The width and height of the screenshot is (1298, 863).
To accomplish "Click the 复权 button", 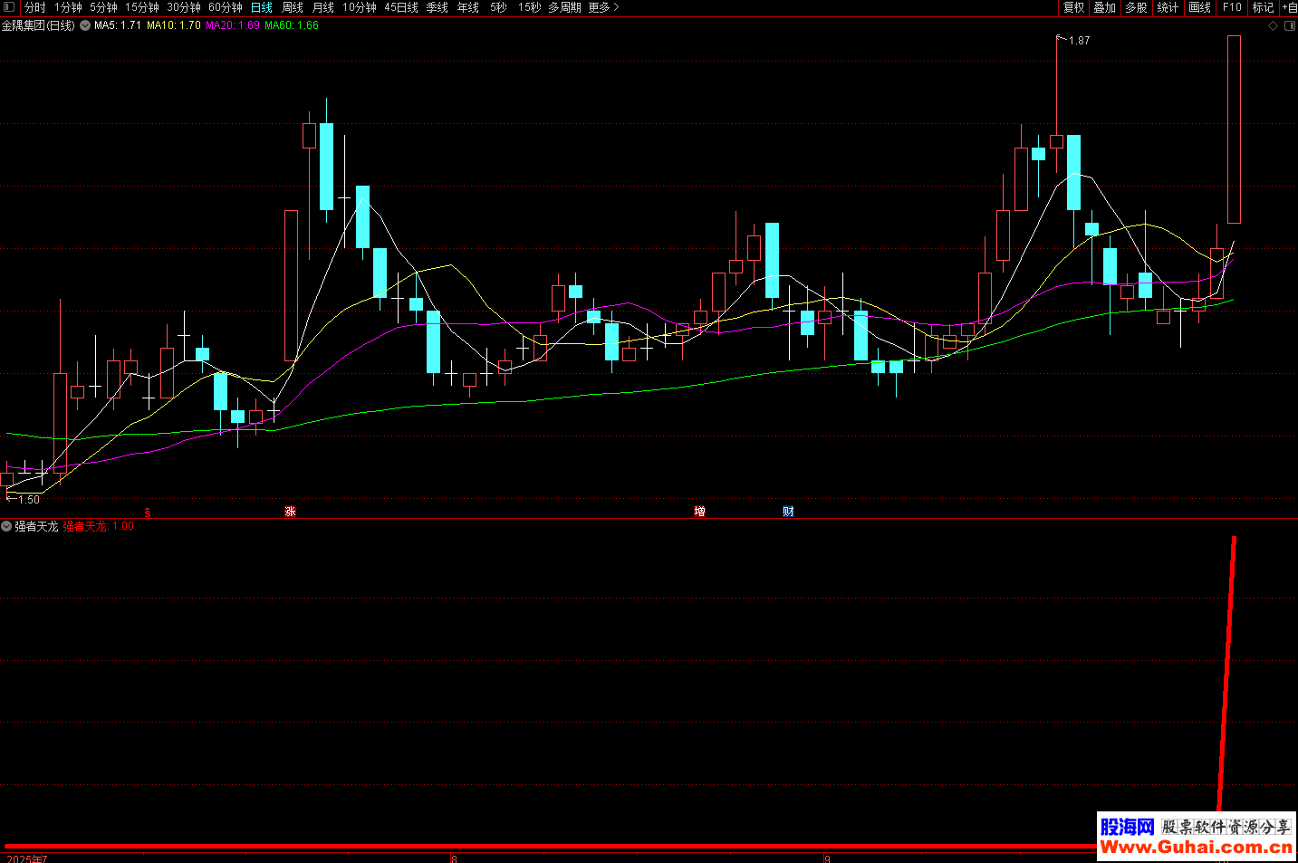I will click(x=1073, y=7).
